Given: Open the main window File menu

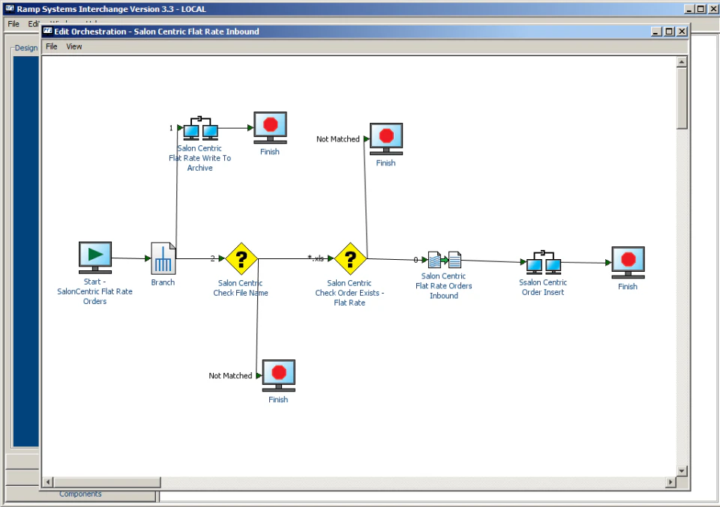Looking at the screenshot, I should click(13, 23).
